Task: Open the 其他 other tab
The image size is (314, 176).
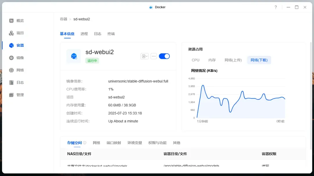Action: pos(177,143)
